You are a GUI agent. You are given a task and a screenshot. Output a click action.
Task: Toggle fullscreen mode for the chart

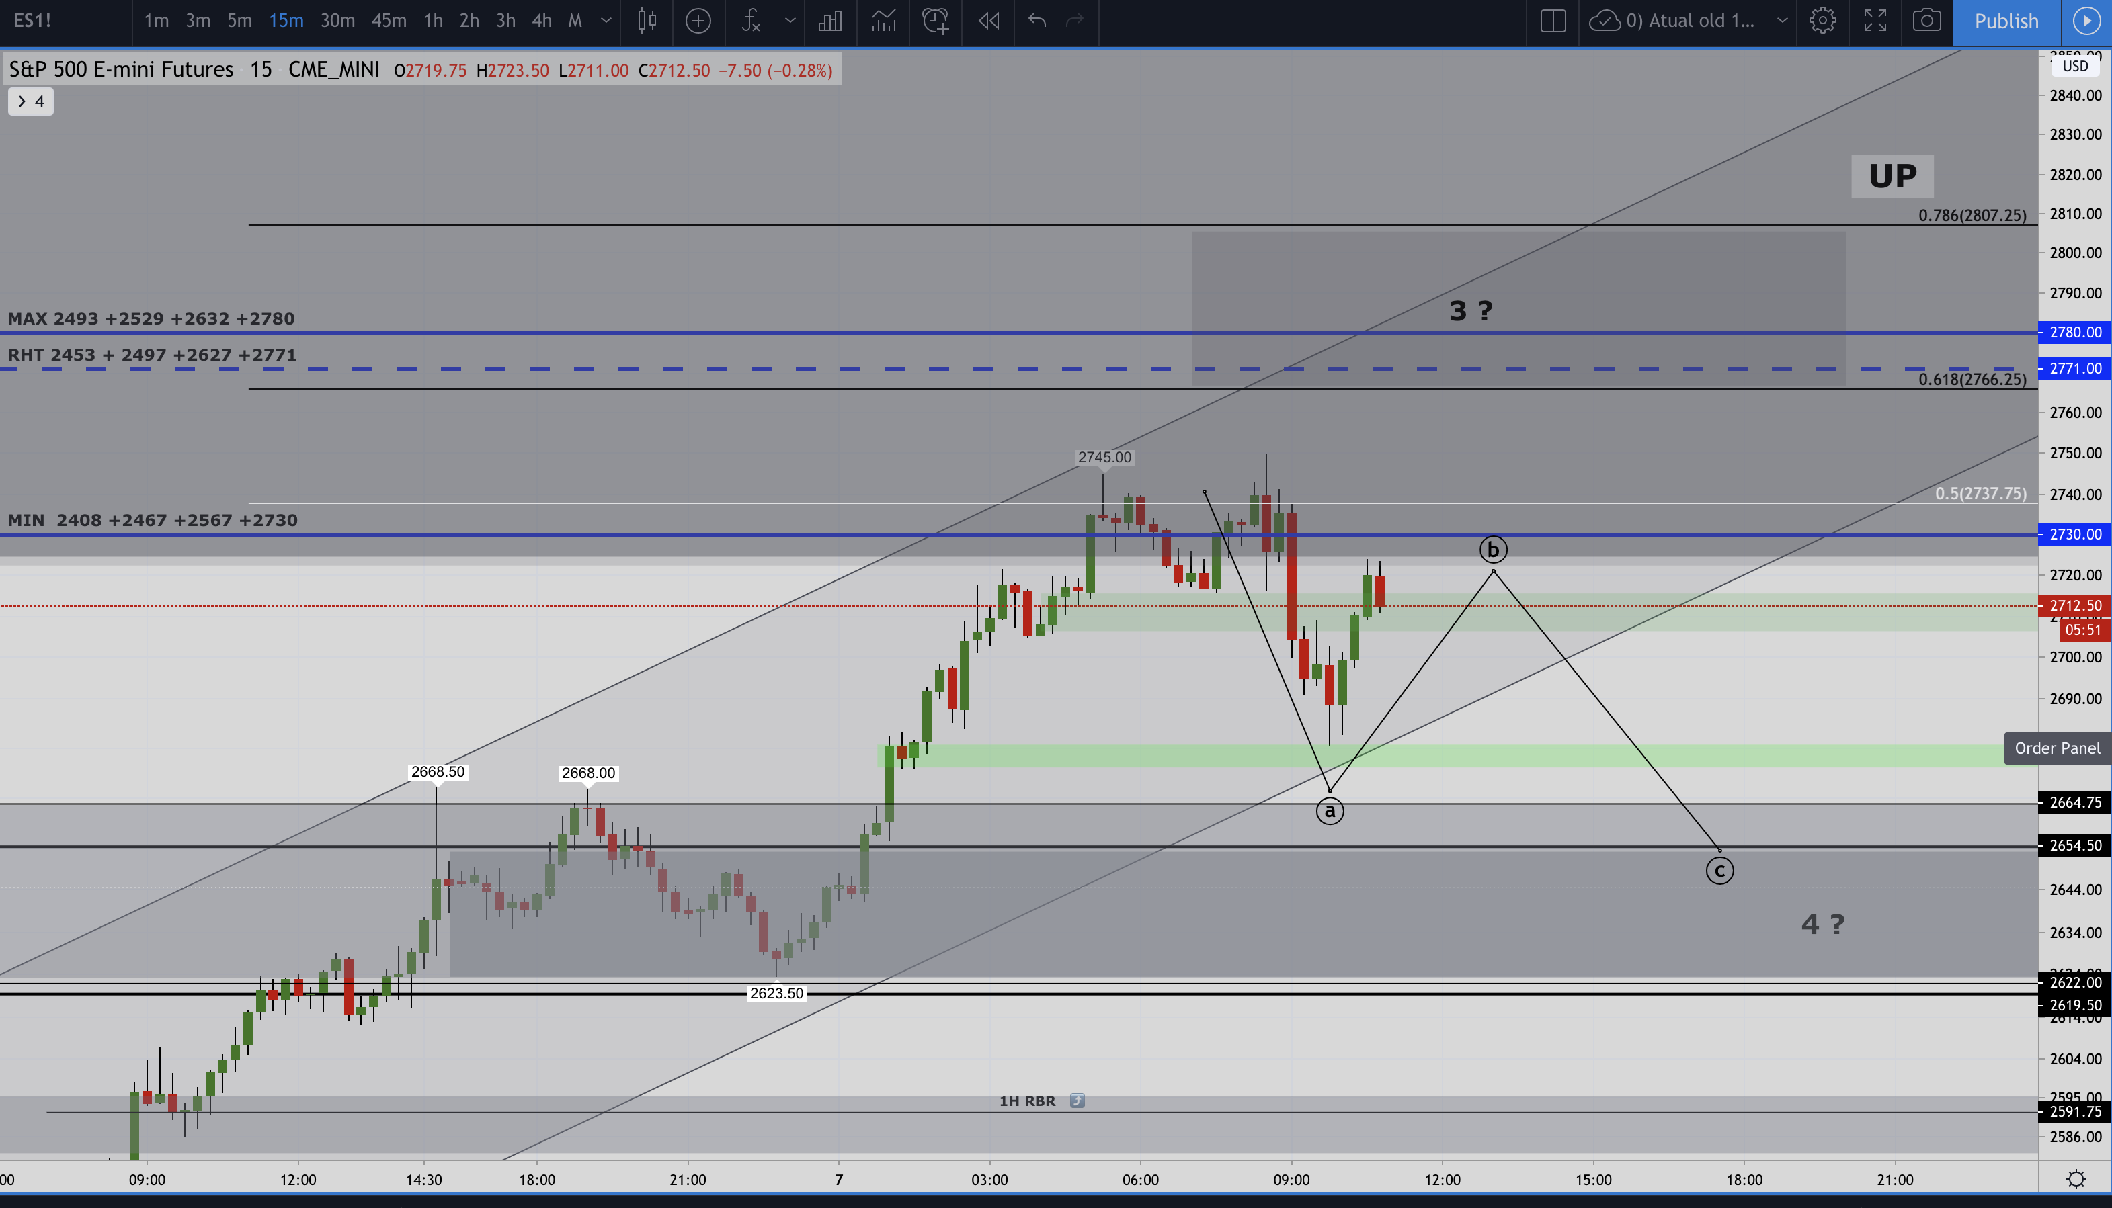coord(1875,21)
